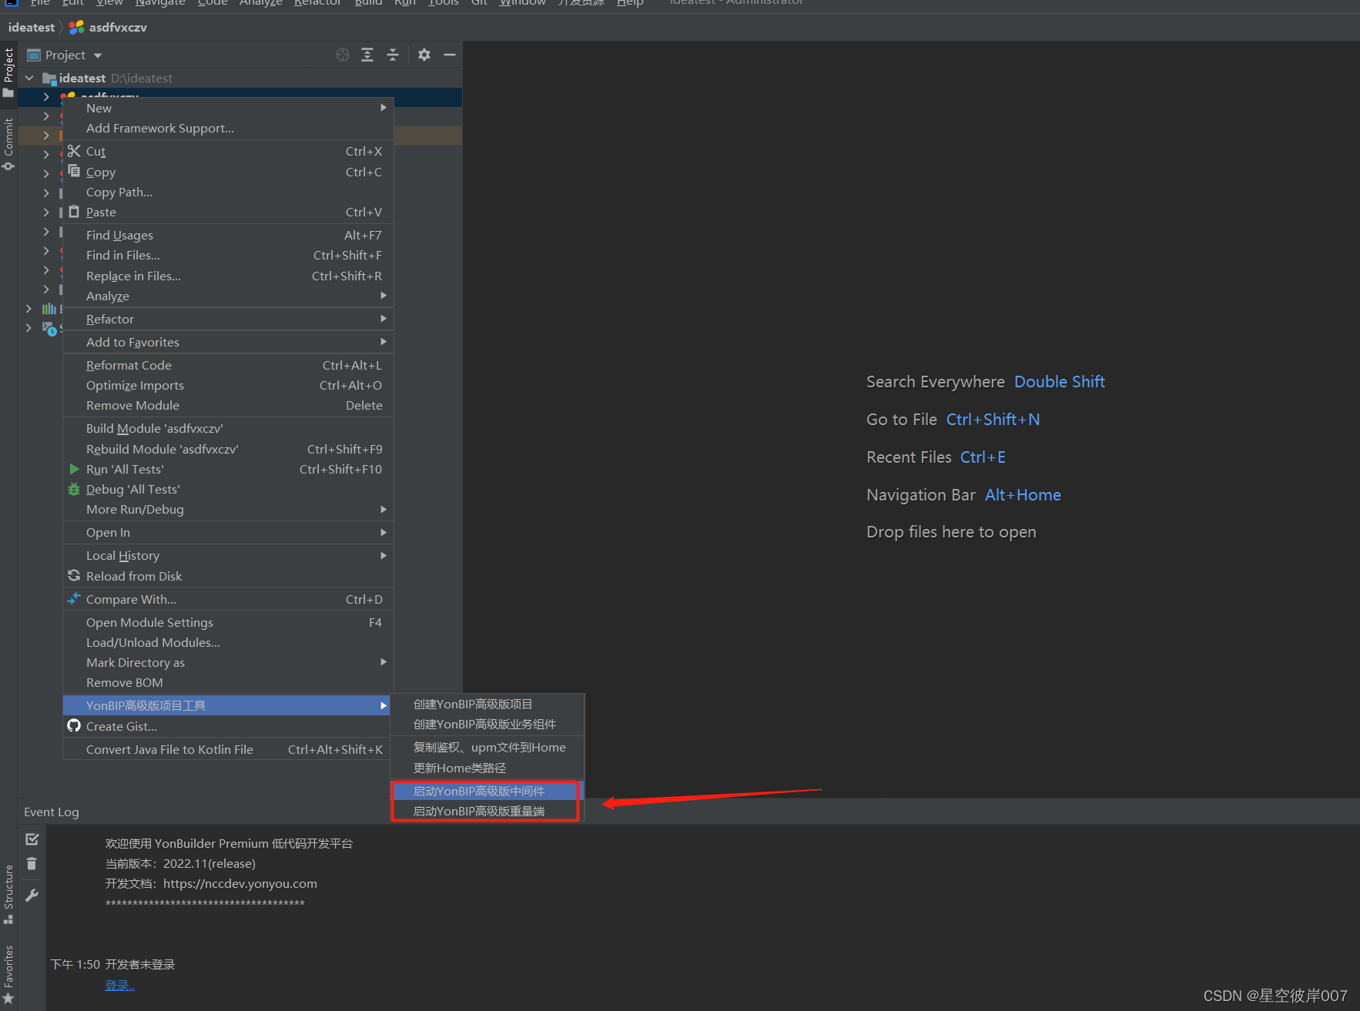
Task: Select Open Module Settings
Action: (228, 623)
